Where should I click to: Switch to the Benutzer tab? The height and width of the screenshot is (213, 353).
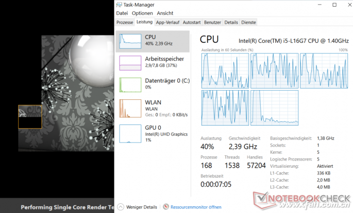click(212, 23)
